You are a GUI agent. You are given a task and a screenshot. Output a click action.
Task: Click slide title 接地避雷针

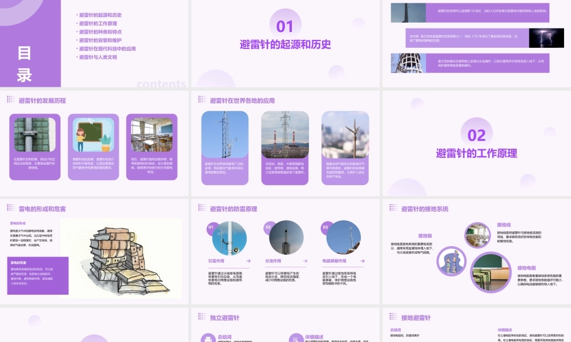[416, 317]
